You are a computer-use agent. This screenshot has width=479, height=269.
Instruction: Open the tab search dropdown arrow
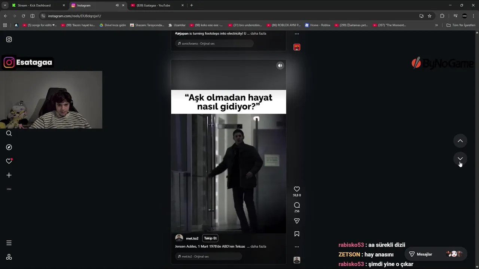5,5
